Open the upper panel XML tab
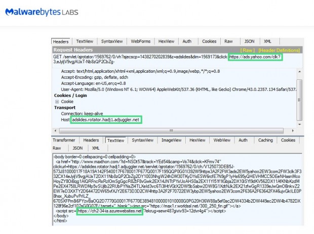Screen dimensions: 314x234 tap(267, 41)
